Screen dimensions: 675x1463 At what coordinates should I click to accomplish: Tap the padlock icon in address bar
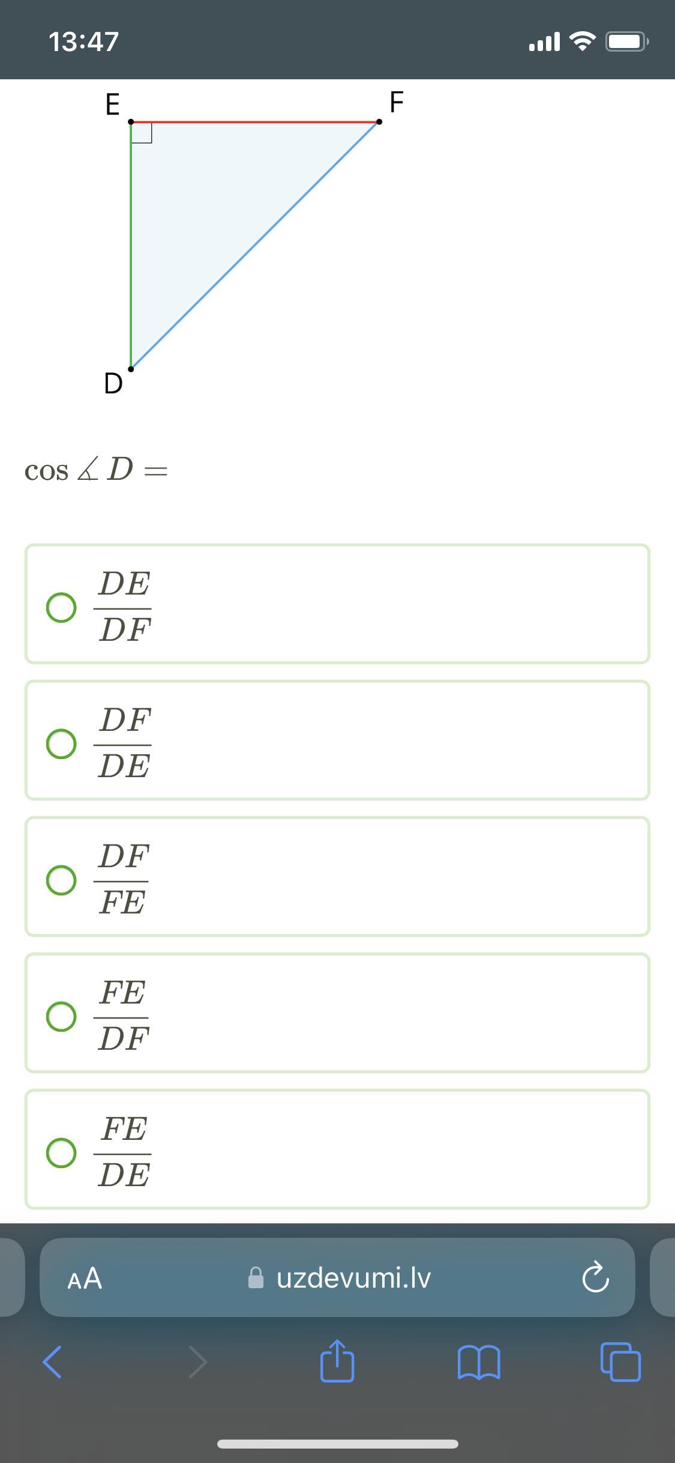(x=256, y=1277)
